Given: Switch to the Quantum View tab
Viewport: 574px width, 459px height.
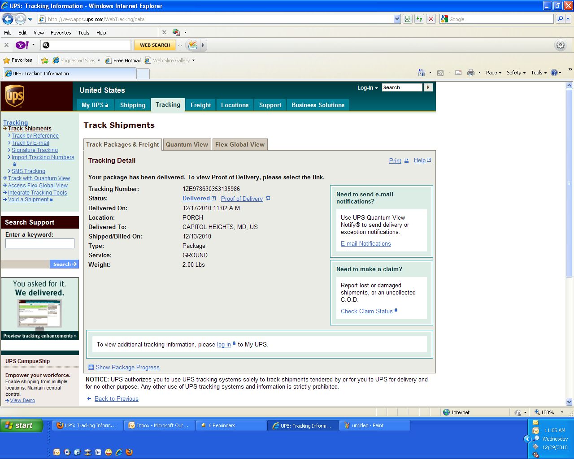Looking at the screenshot, I should point(187,144).
